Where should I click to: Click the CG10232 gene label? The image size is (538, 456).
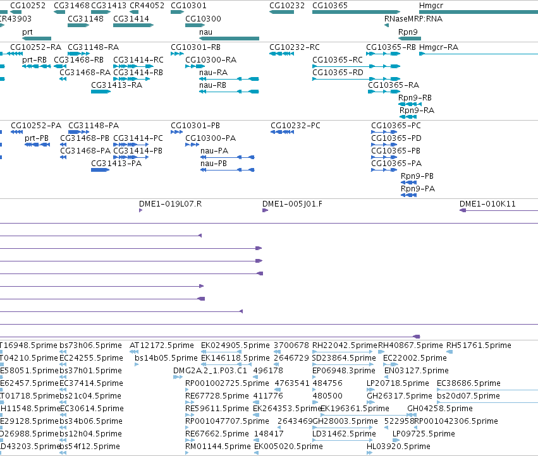[287, 6]
